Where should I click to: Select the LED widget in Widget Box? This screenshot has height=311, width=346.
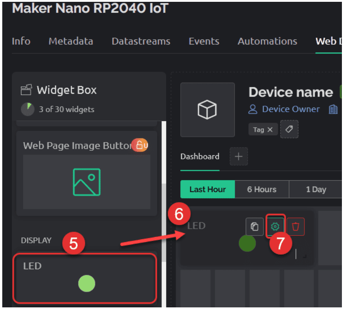[85, 278]
